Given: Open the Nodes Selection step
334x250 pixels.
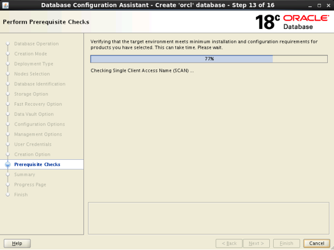Looking at the screenshot, I should 32,74.
